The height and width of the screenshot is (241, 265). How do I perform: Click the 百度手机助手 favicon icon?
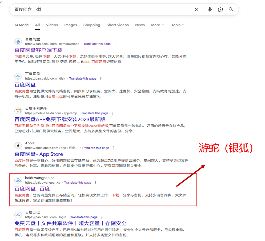pos(18,111)
